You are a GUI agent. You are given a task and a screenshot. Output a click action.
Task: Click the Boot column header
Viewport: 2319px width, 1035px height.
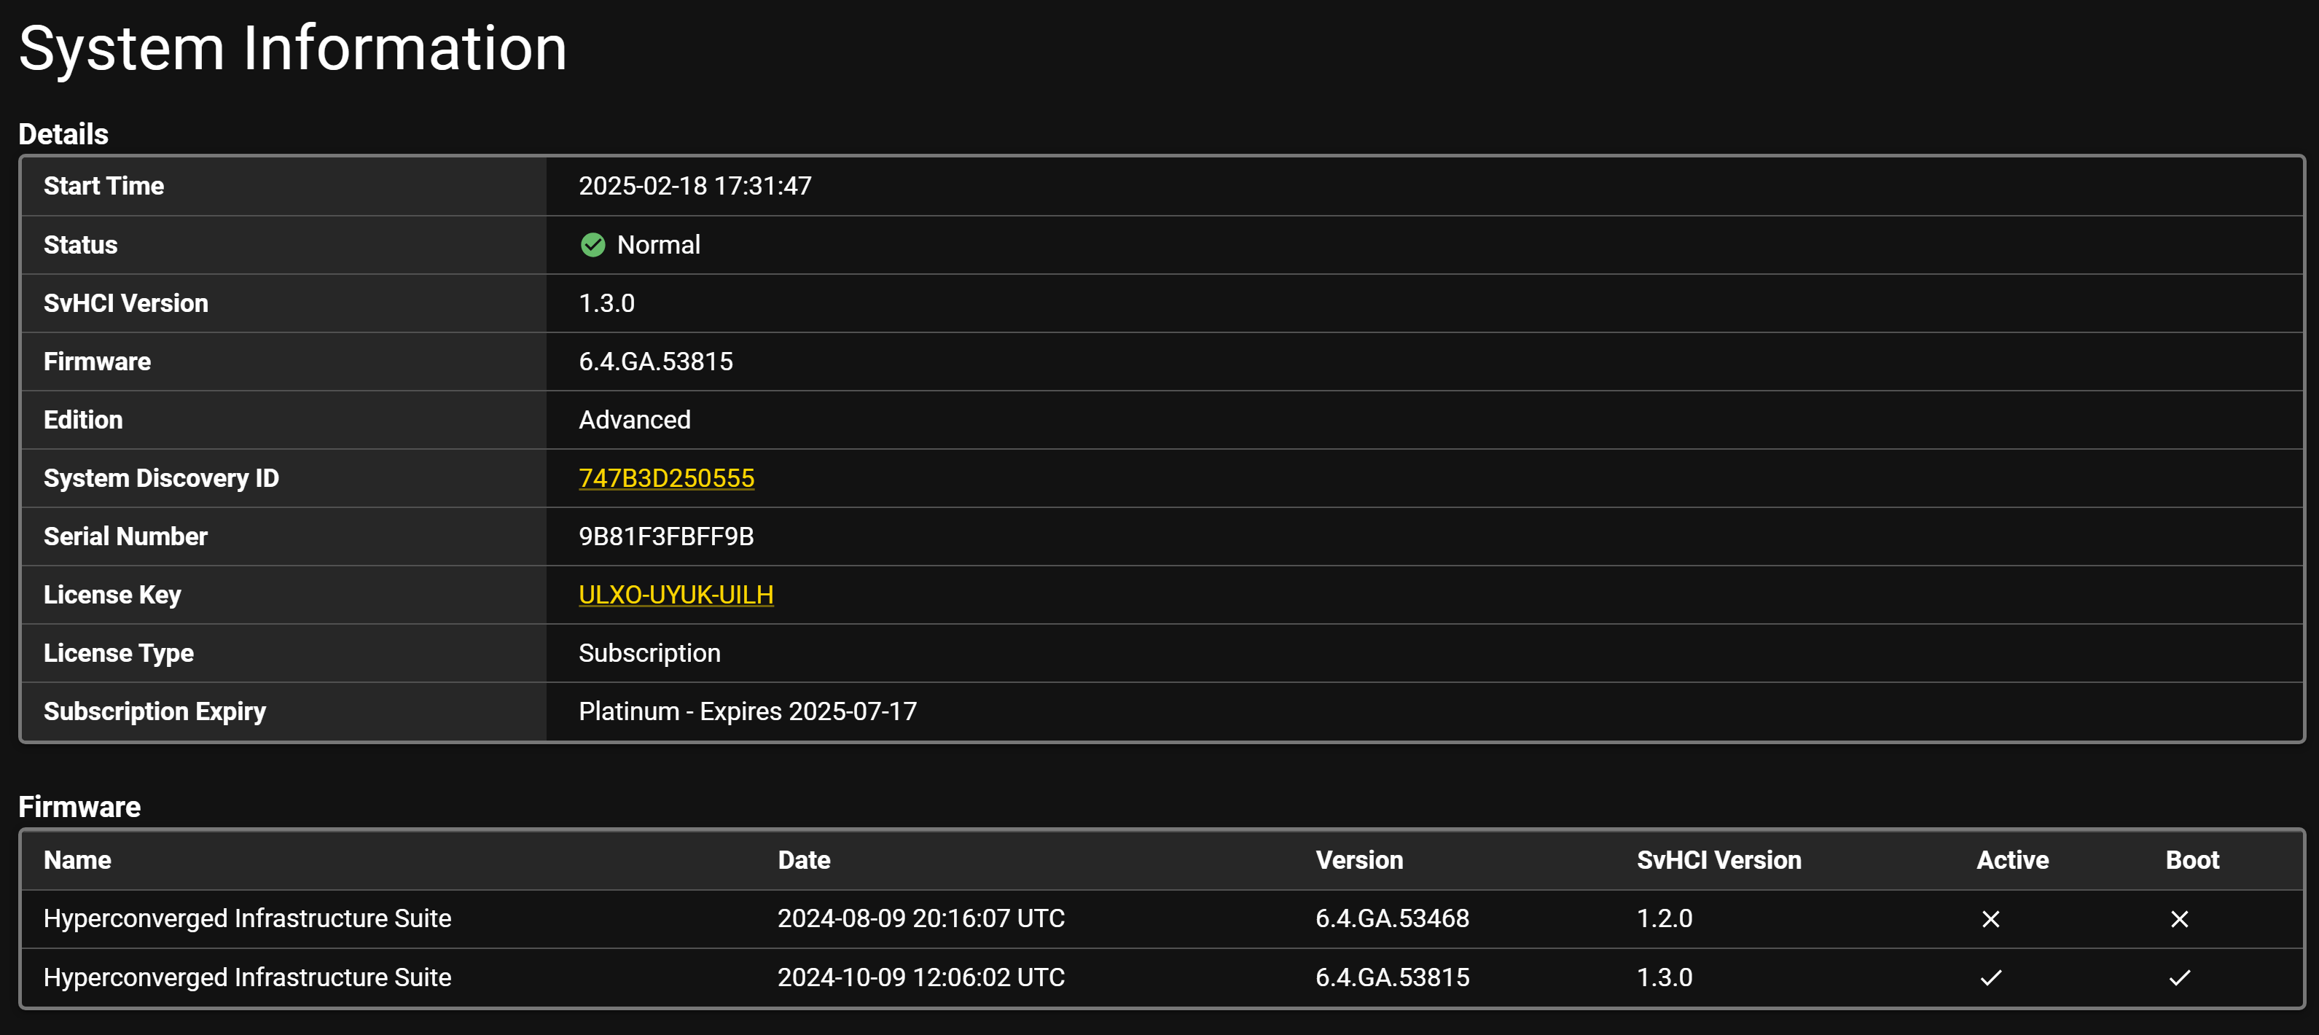[2192, 860]
